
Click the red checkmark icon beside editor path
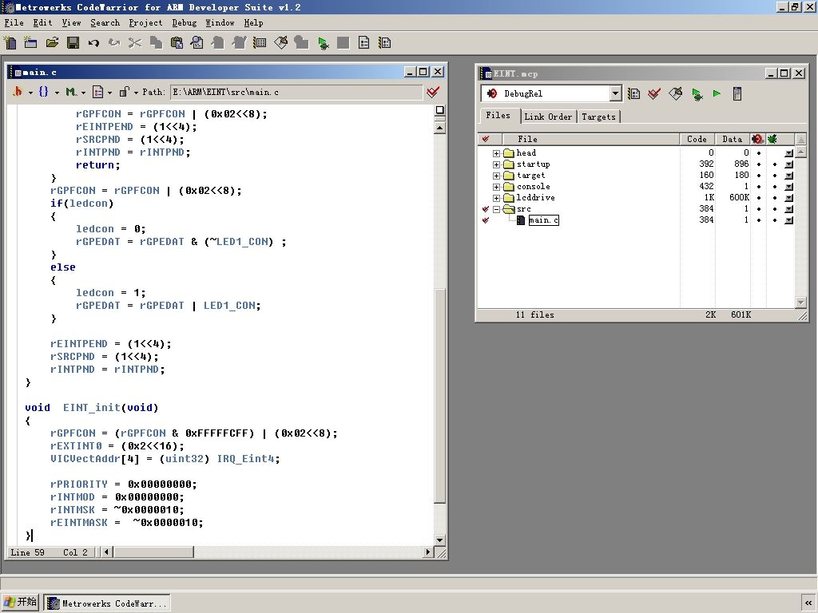[x=432, y=93]
